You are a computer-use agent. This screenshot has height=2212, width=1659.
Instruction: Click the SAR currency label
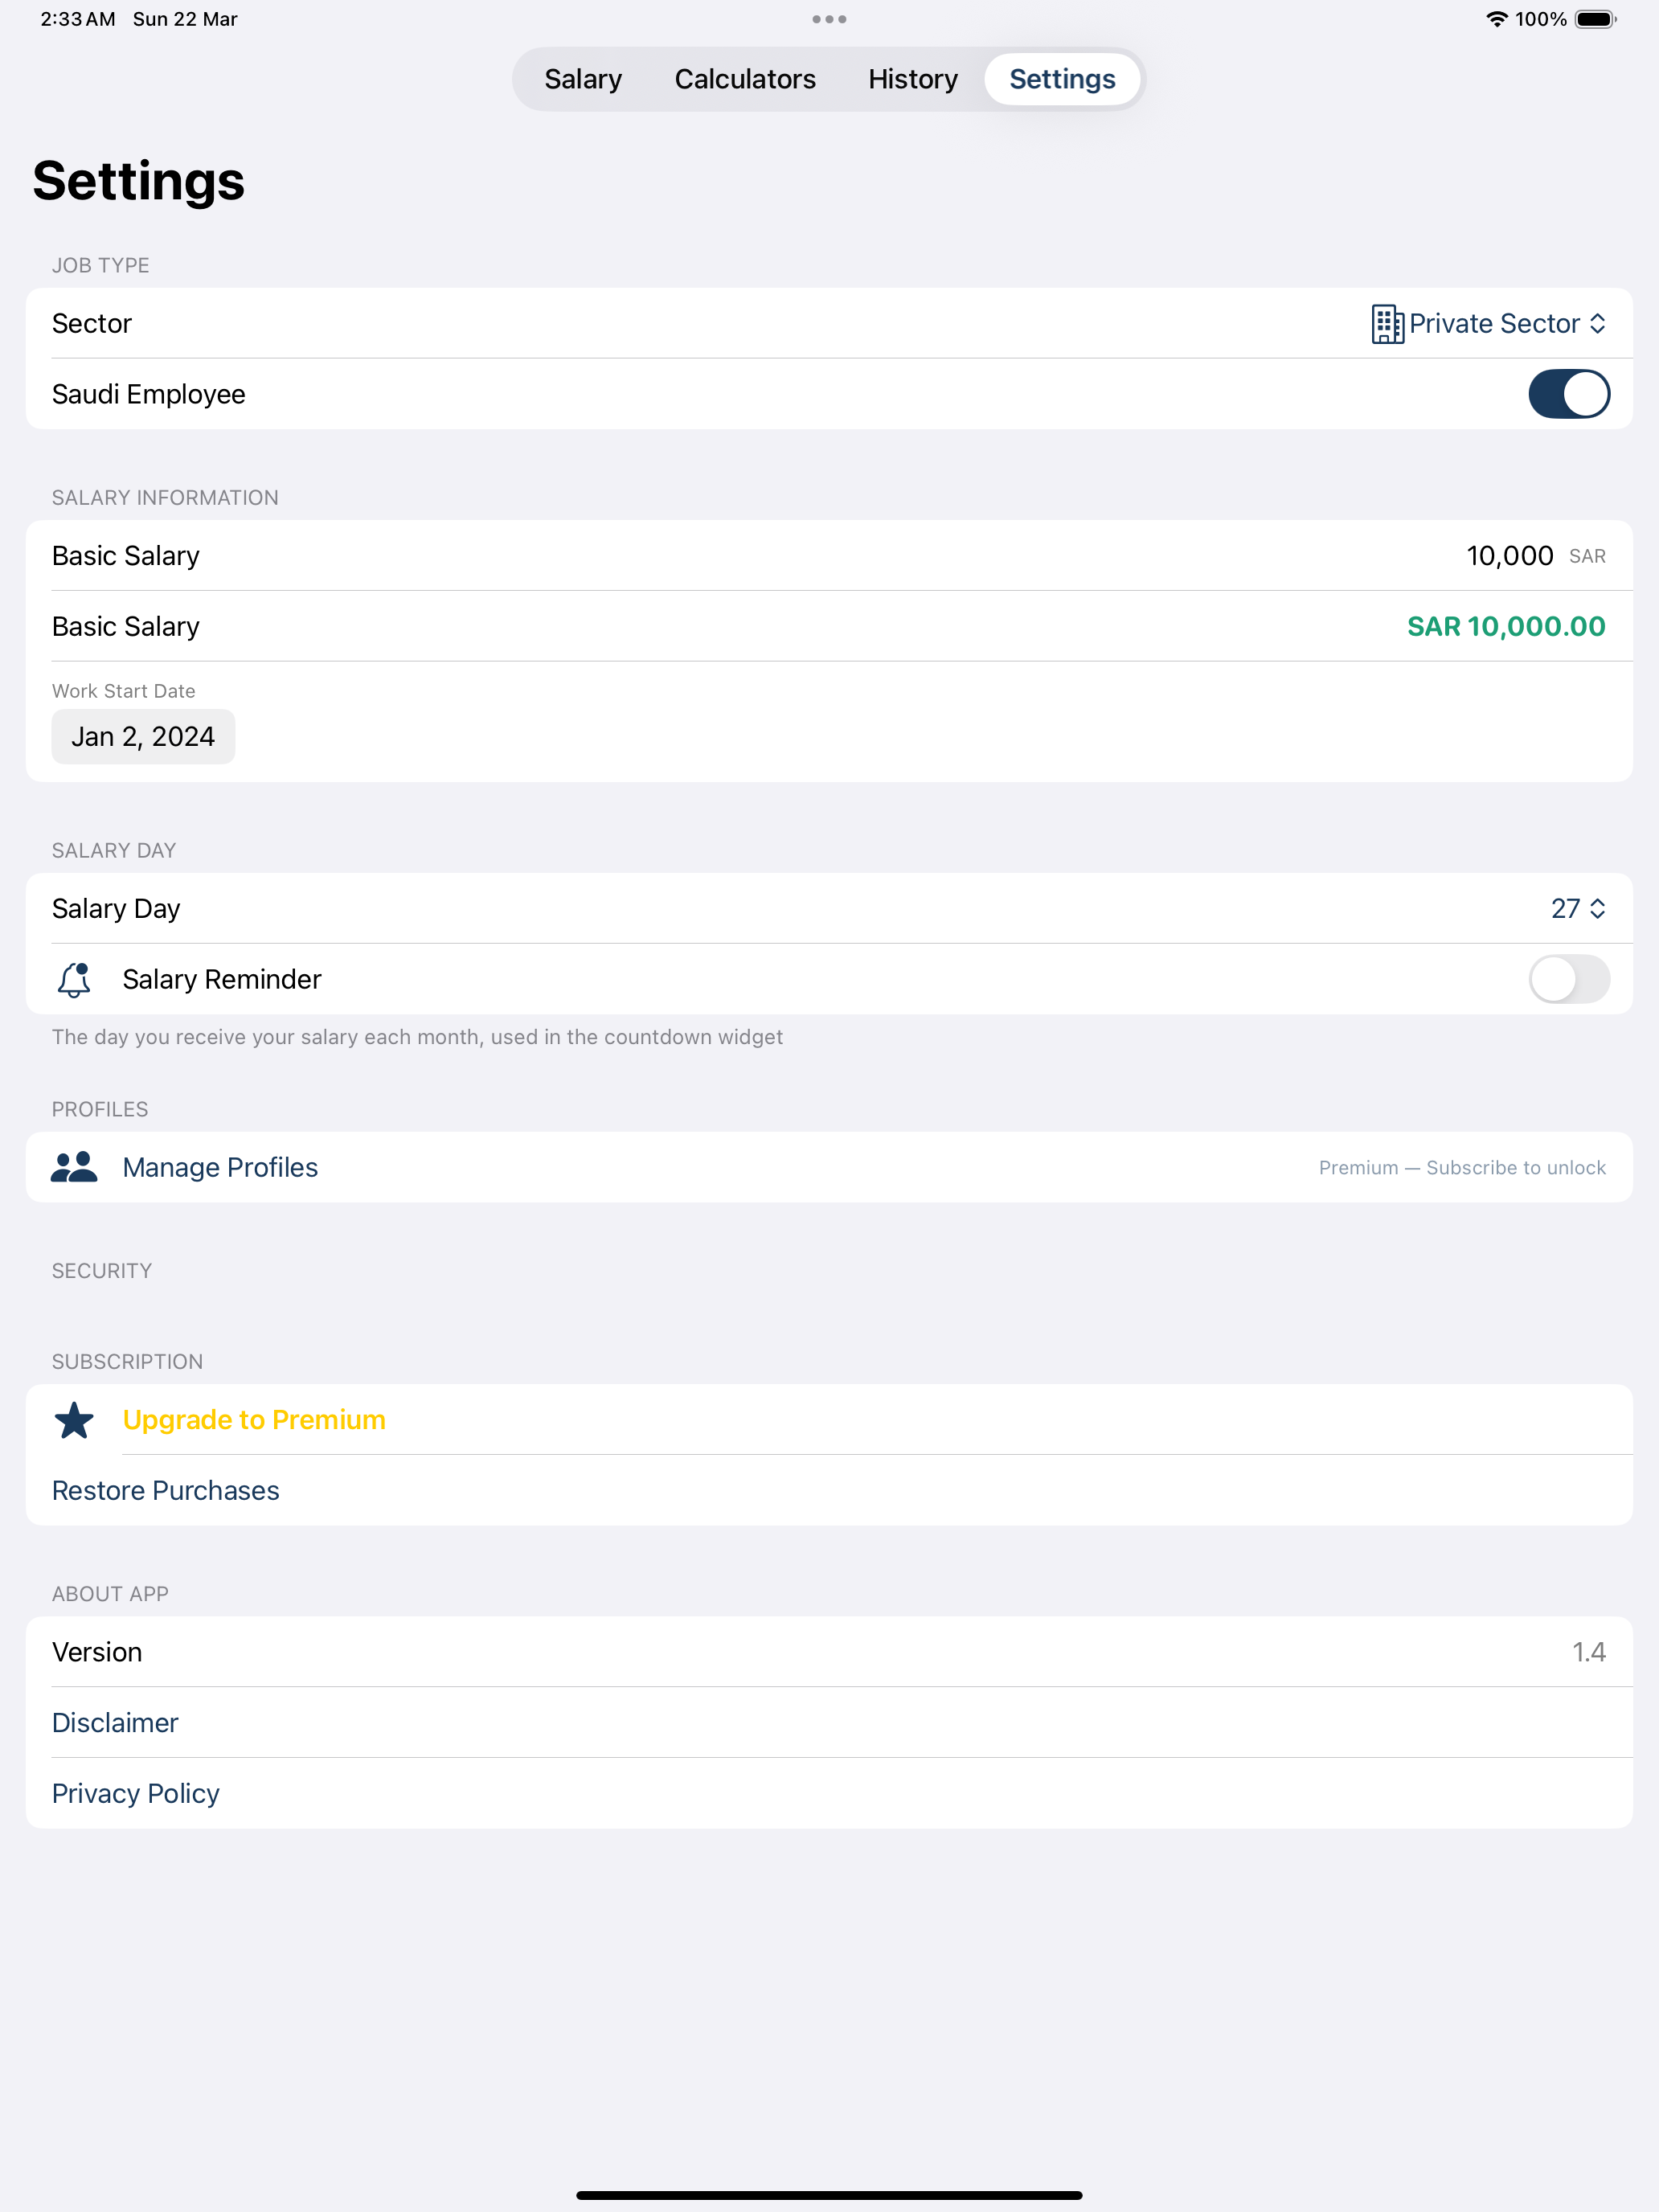click(x=1587, y=557)
